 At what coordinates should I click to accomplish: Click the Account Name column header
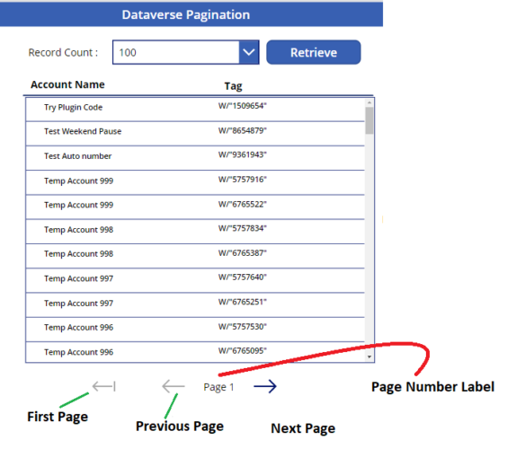click(67, 84)
